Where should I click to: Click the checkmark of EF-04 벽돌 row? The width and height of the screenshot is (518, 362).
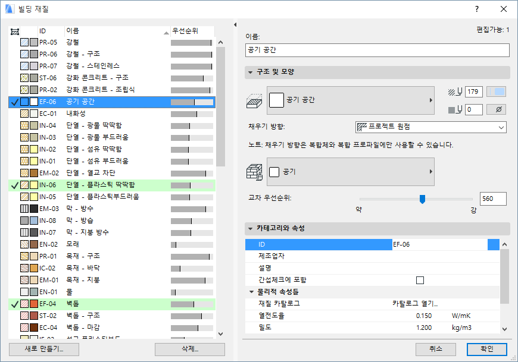(14, 304)
